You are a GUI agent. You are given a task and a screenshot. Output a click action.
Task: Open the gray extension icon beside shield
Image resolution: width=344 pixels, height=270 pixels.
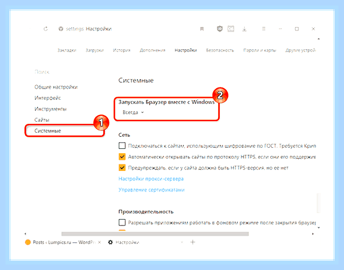point(231,29)
